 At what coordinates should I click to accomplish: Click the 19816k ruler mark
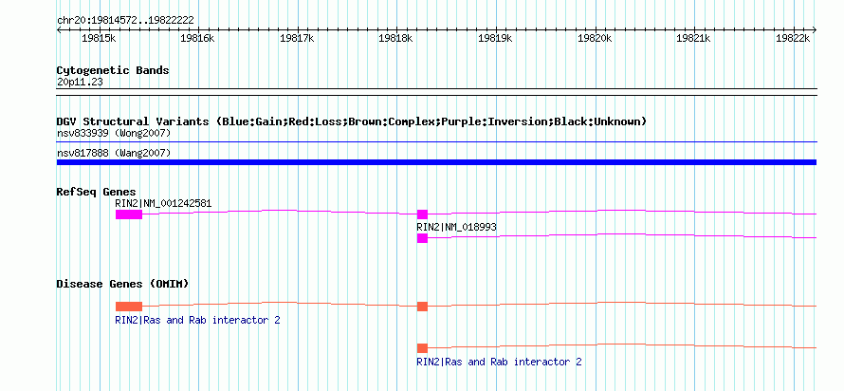click(197, 38)
